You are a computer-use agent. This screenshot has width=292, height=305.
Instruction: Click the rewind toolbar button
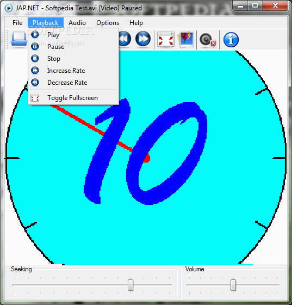[125, 39]
